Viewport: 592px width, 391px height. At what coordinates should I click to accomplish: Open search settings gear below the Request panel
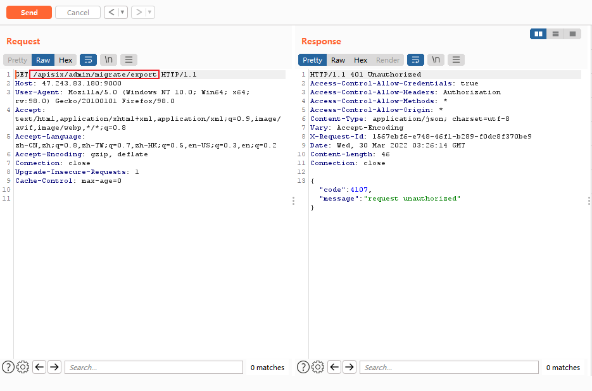tap(23, 367)
